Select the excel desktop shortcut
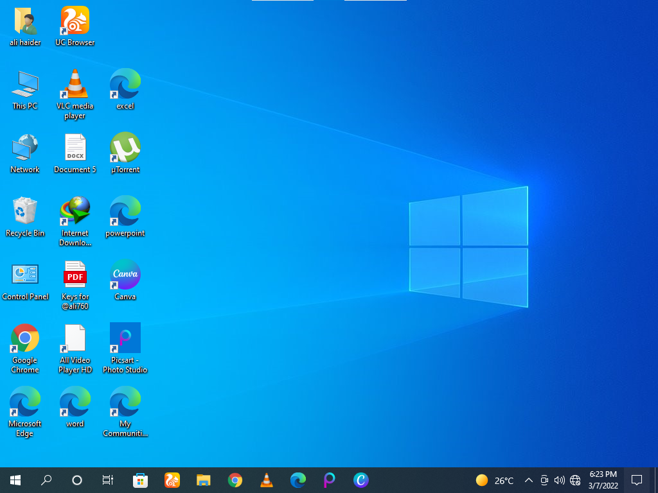The image size is (658, 493). (125, 89)
